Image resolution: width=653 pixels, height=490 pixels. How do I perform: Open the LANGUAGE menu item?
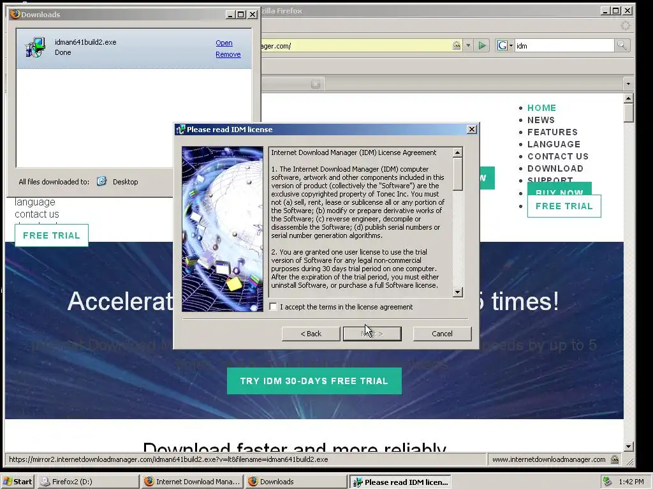click(554, 144)
